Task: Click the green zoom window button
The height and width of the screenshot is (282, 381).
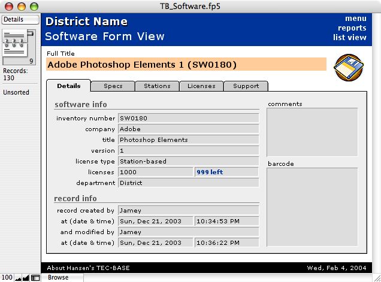Action: pyautogui.click(x=34, y=7)
